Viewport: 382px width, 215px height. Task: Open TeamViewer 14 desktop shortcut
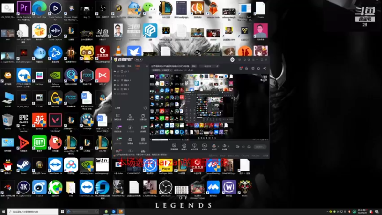coord(55,166)
